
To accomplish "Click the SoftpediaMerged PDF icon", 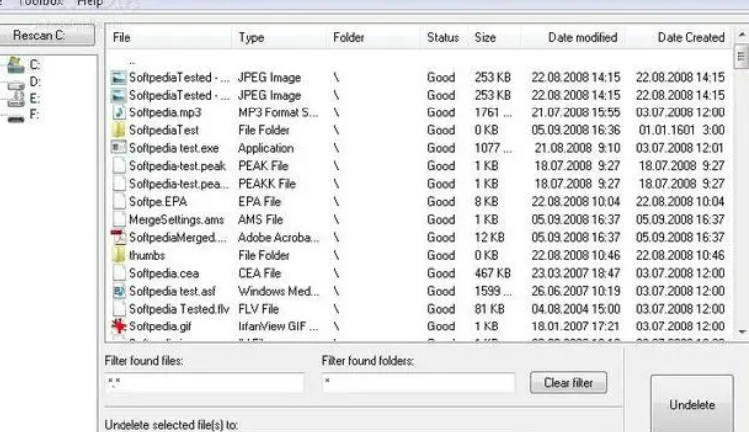I will 118,237.
